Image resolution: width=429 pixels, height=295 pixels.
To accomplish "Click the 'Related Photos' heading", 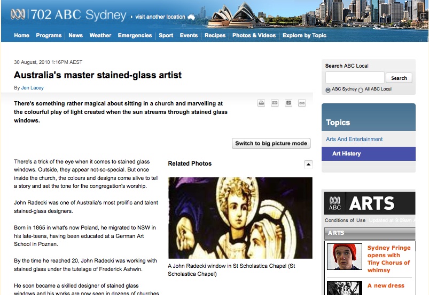I will [x=190, y=163].
